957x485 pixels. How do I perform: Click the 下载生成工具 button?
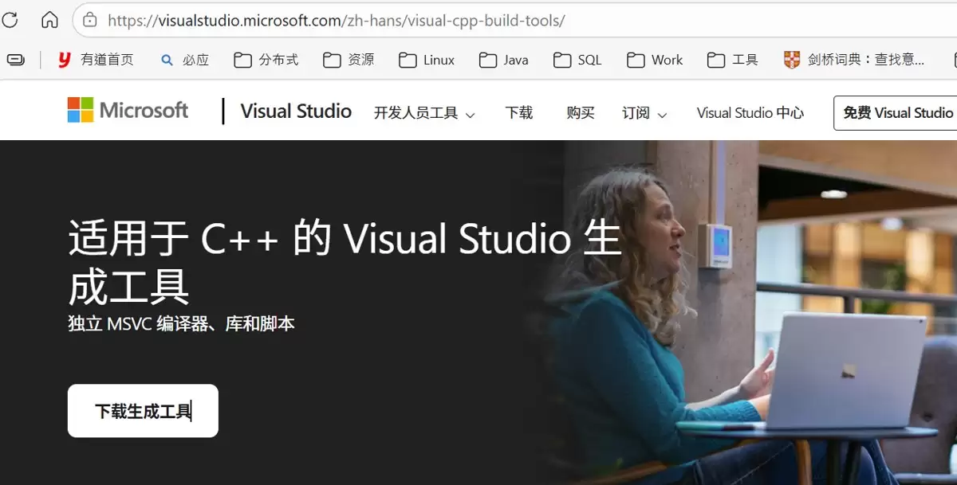click(x=143, y=411)
